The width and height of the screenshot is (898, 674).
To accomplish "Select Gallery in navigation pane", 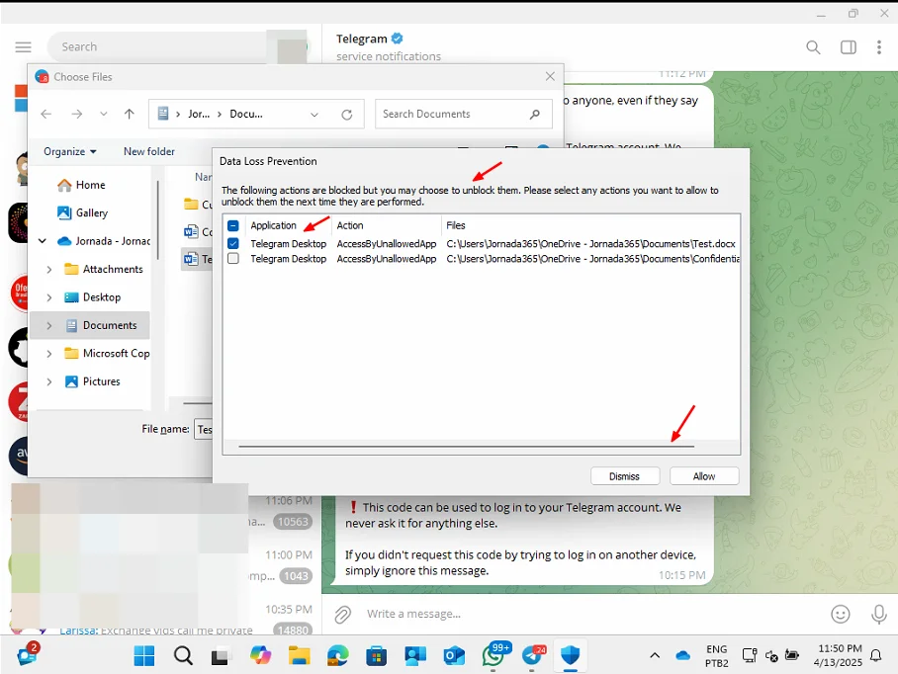I will (82, 212).
